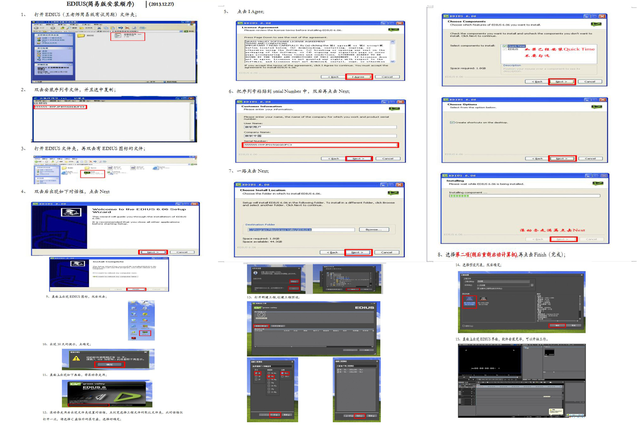641x425 pixels.
Task: Click Next in the Installing dialog
Action: (563, 239)
